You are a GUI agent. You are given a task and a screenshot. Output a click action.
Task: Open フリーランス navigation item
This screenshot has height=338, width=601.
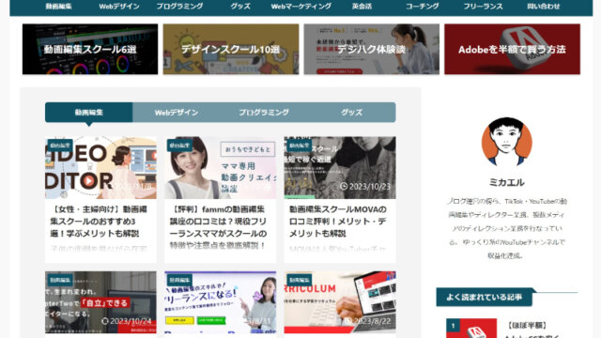(483, 7)
